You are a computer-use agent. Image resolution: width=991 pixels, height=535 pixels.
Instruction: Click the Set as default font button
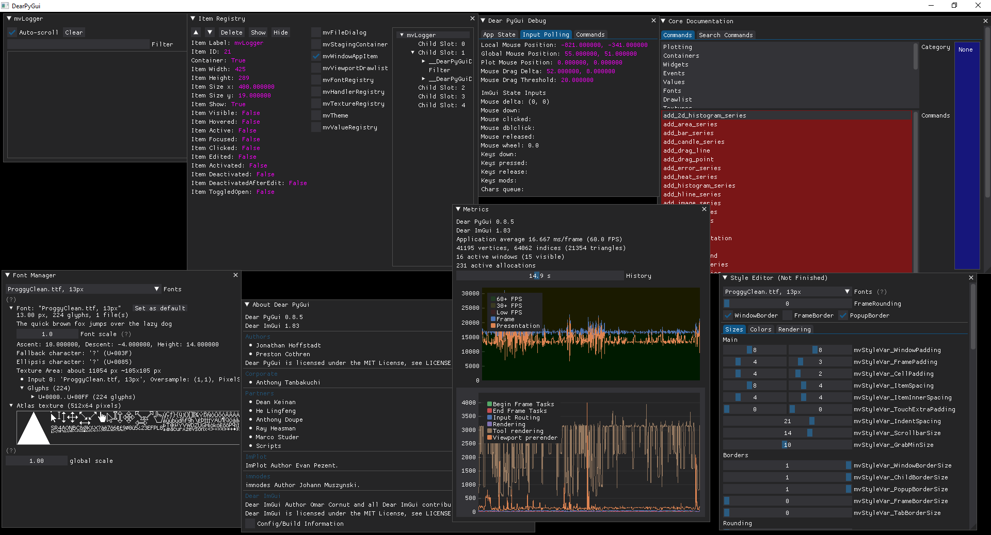[x=159, y=308]
